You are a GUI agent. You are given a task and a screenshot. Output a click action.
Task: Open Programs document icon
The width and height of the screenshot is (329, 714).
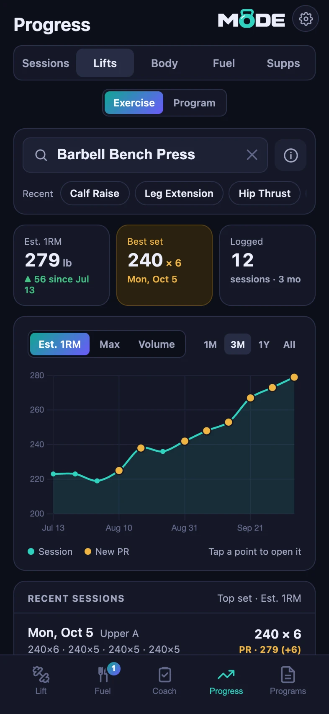click(x=288, y=675)
